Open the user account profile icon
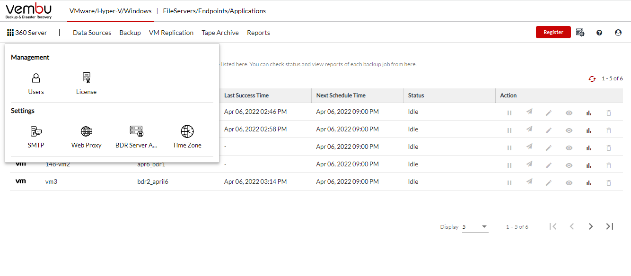631x276 pixels. [618, 33]
